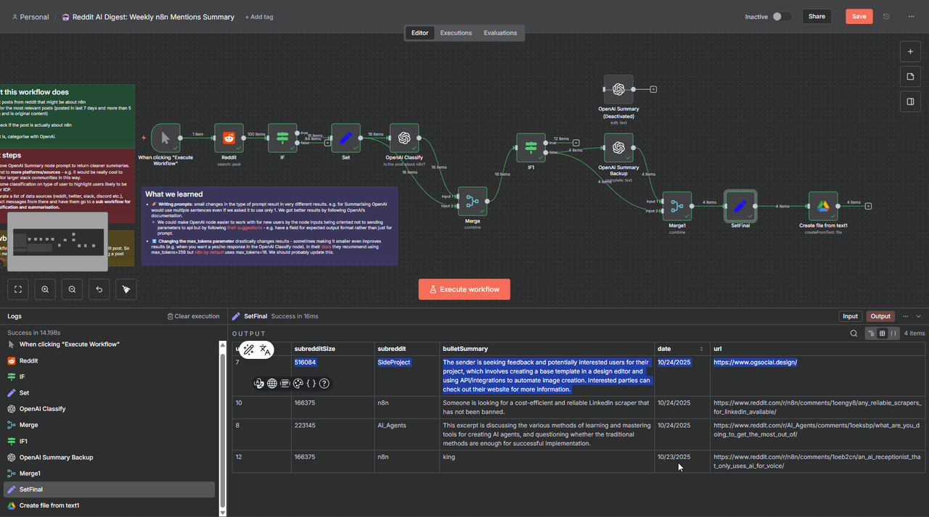Open the OpenAI Summary Backup node
This screenshot has width=929, height=517.
tap(618, 147)
